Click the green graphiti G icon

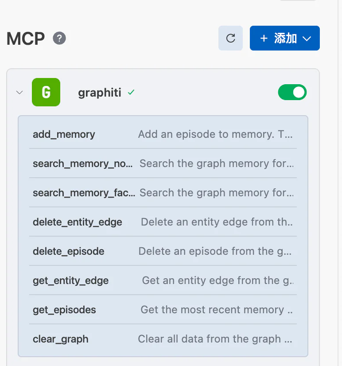pos(46,92)
